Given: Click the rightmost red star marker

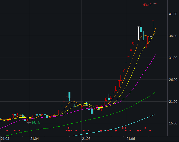Looking at the screenshot, I should coord(150,131).
